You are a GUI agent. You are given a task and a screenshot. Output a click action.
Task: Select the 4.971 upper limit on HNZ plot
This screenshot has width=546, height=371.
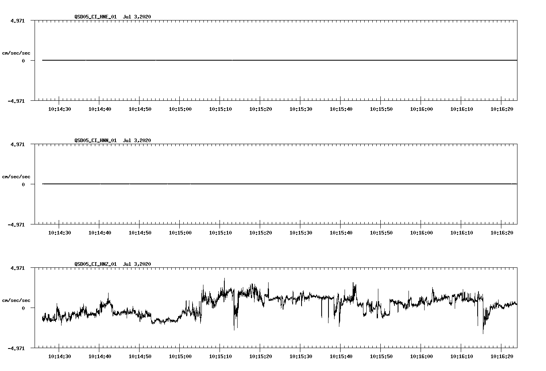[x=17, y=268]
